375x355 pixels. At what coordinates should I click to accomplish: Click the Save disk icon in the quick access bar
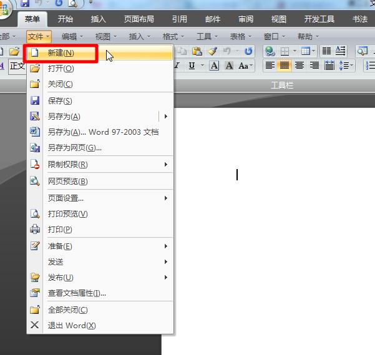tap(25, 3)
